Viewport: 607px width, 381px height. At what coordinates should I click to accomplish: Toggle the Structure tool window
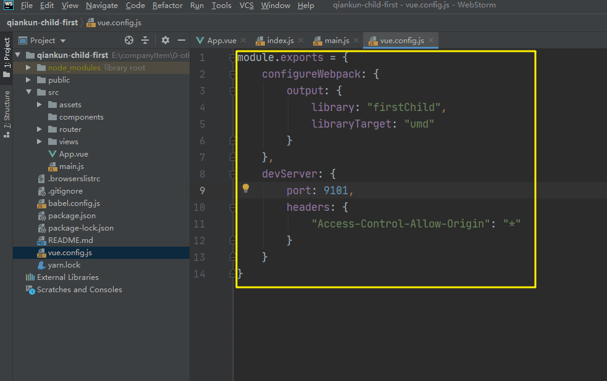7,113
